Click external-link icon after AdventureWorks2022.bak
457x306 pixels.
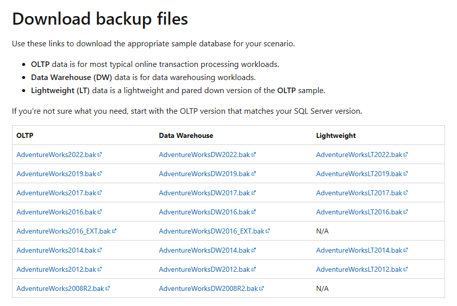tap(100, 155)
